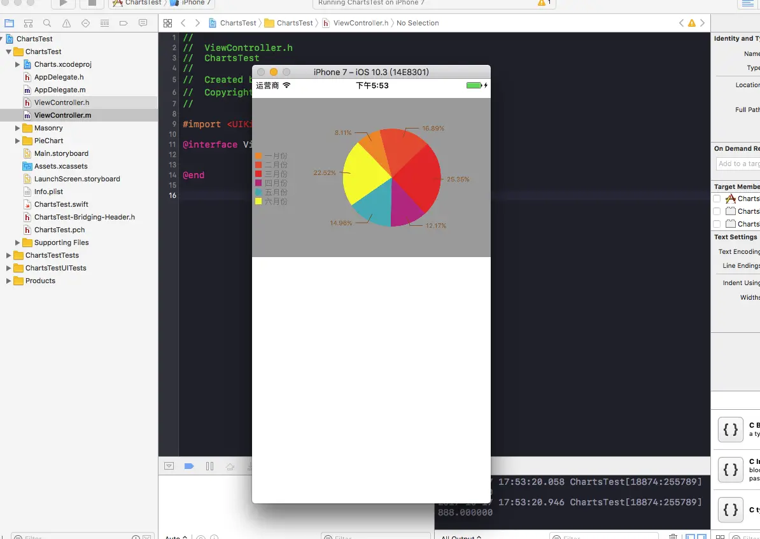Click the Step over icon in debug bar

(230, 466)
